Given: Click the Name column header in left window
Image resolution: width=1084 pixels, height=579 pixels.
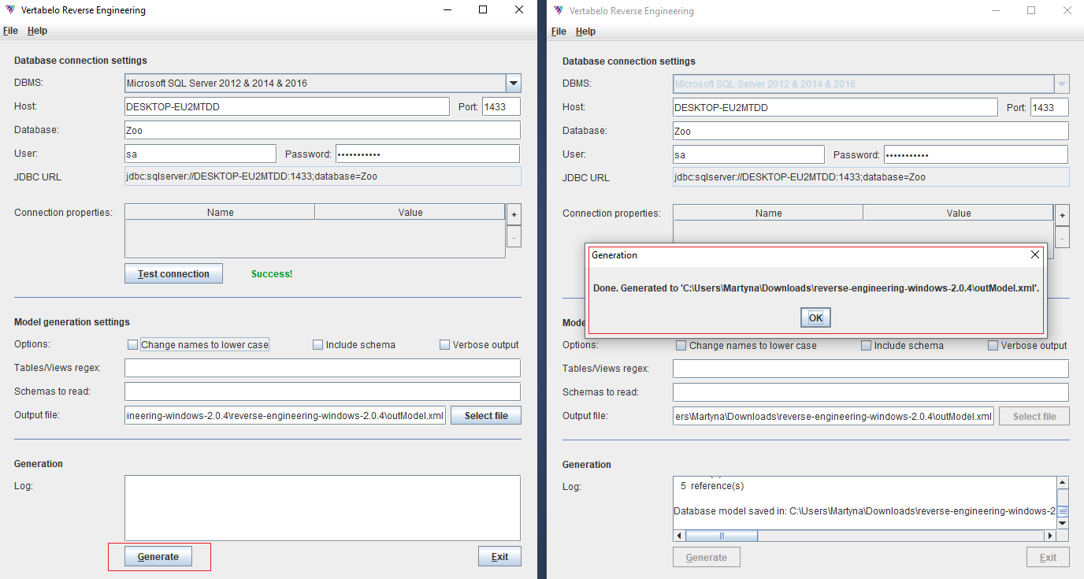Looking at the screenshot, I should click(x=220, y=212).
